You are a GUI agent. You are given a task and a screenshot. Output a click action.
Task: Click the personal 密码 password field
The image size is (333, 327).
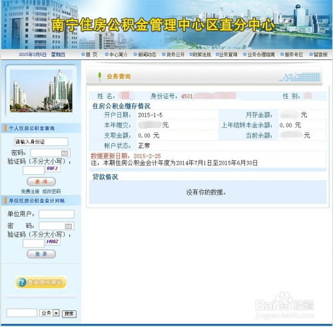pos(50,153)
